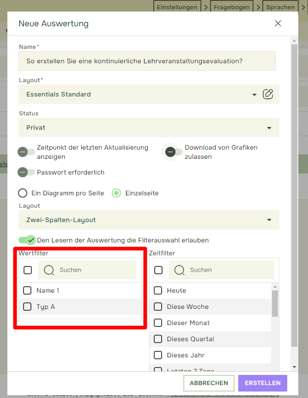The width and height of the screenshot is (308, 398).
Task: Click the Zeitfilter list scroll up arrow
Action: tap(275, 287)
